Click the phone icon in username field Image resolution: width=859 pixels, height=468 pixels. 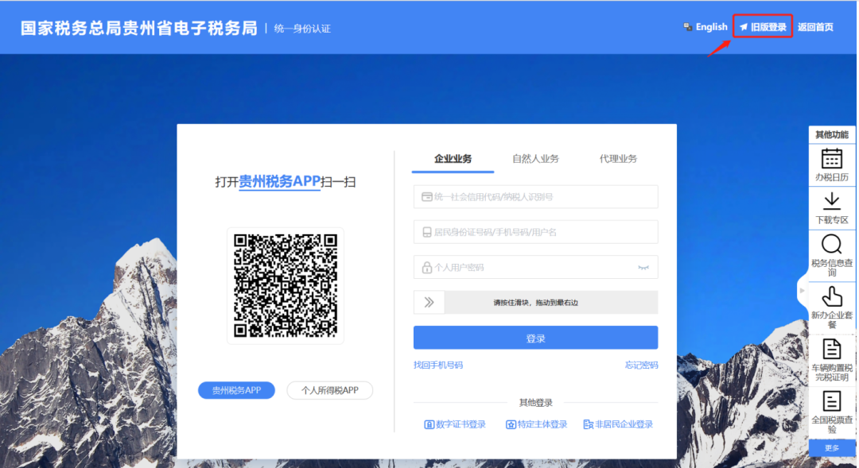point(427,232)
